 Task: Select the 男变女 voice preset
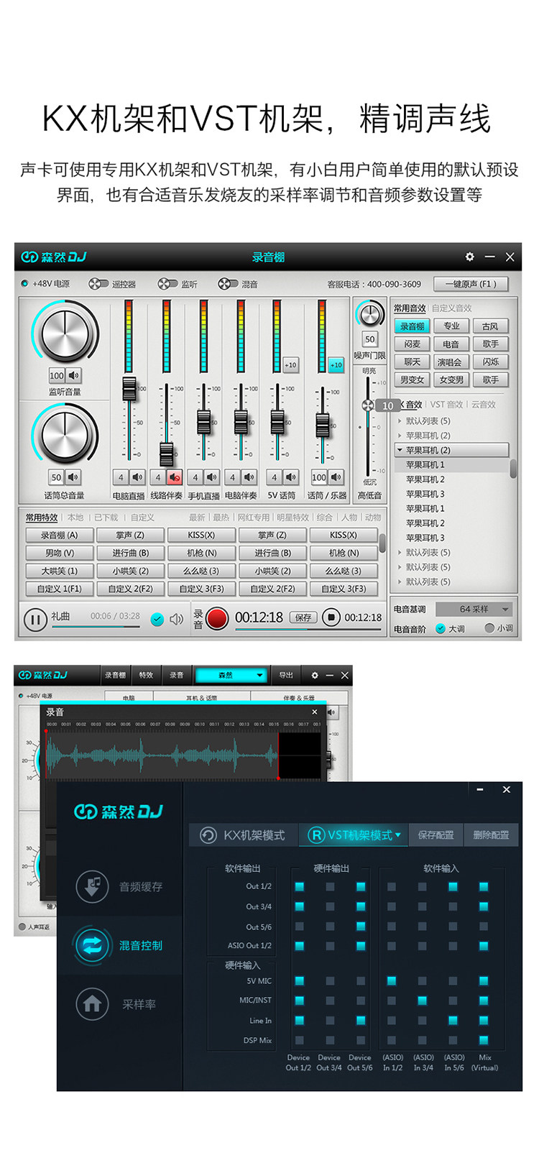pos(413,380)
